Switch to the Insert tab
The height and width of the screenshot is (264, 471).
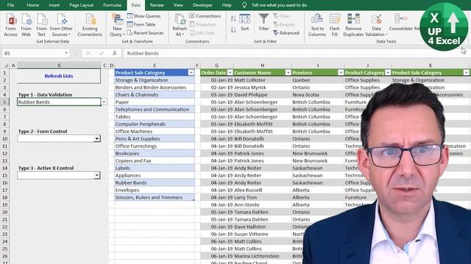click(54, 5)
